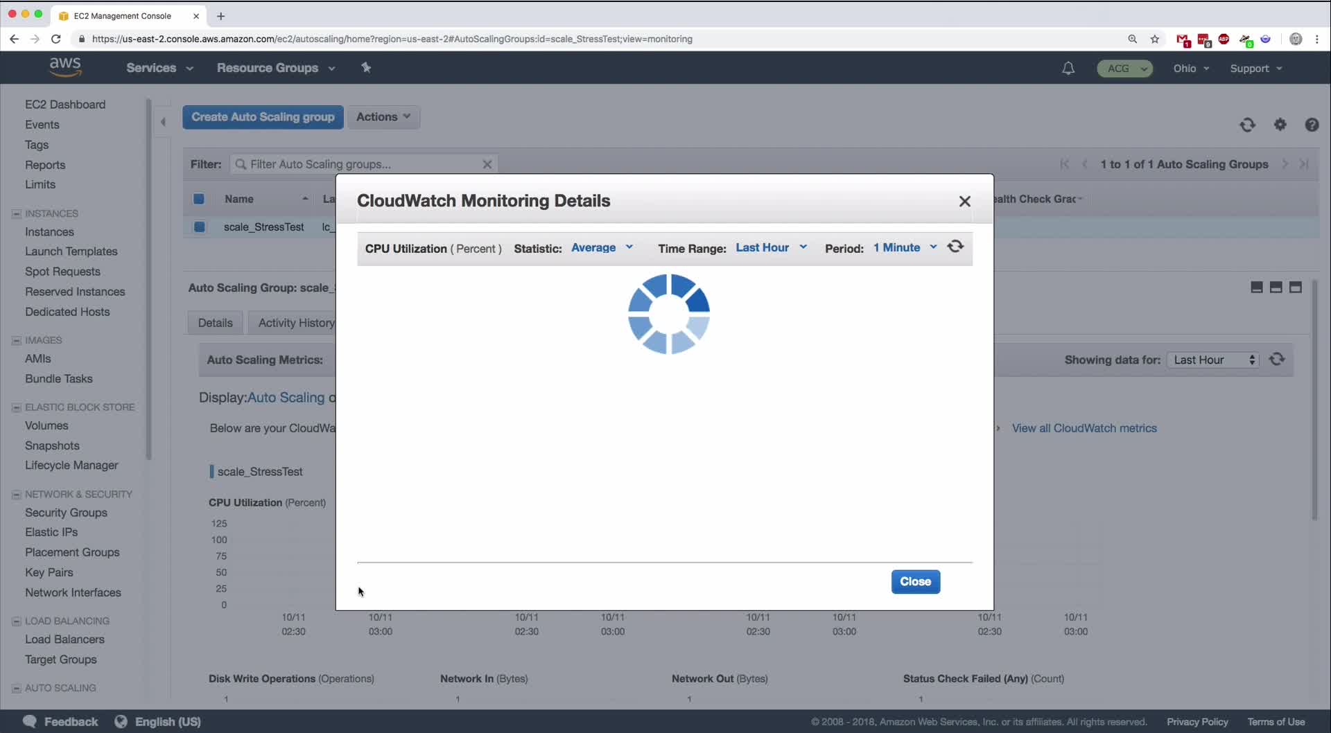The width and height of the screenshot is (1331, 733).
Task: Open Key Pairs in the sidebar
Action: (x=49, y=572)
